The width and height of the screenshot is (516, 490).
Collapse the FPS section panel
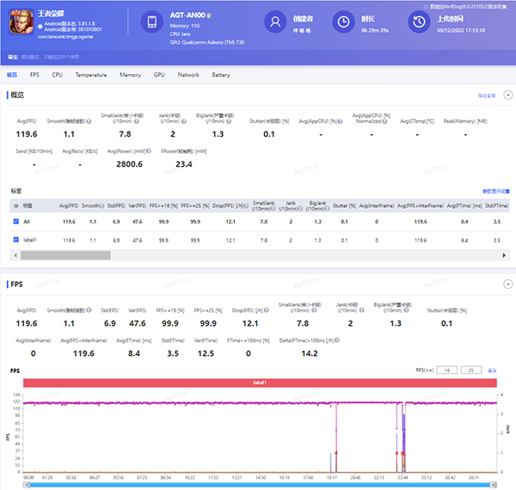point(507,284)
